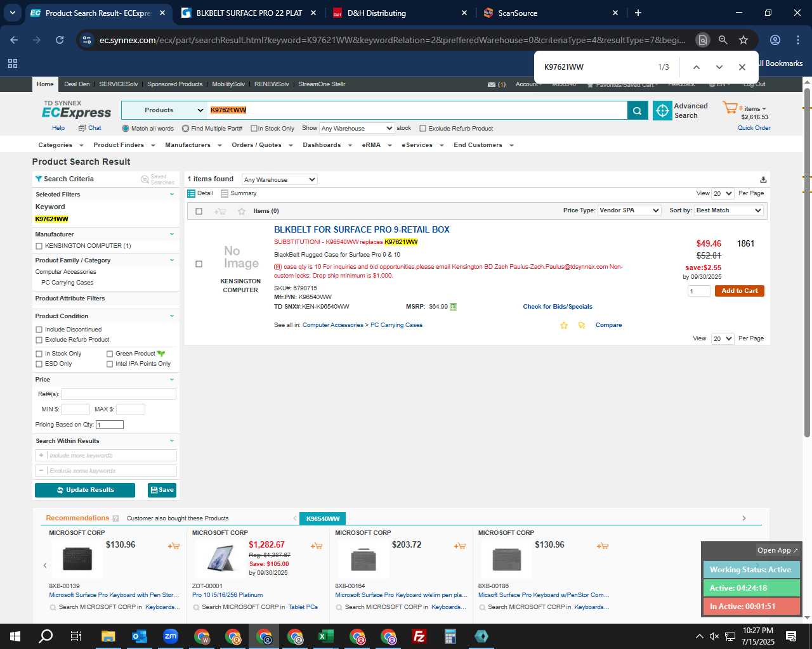Open Sort by Best Match dropdown
Viewport: 812px width, 649px height.
pos(729,210)
